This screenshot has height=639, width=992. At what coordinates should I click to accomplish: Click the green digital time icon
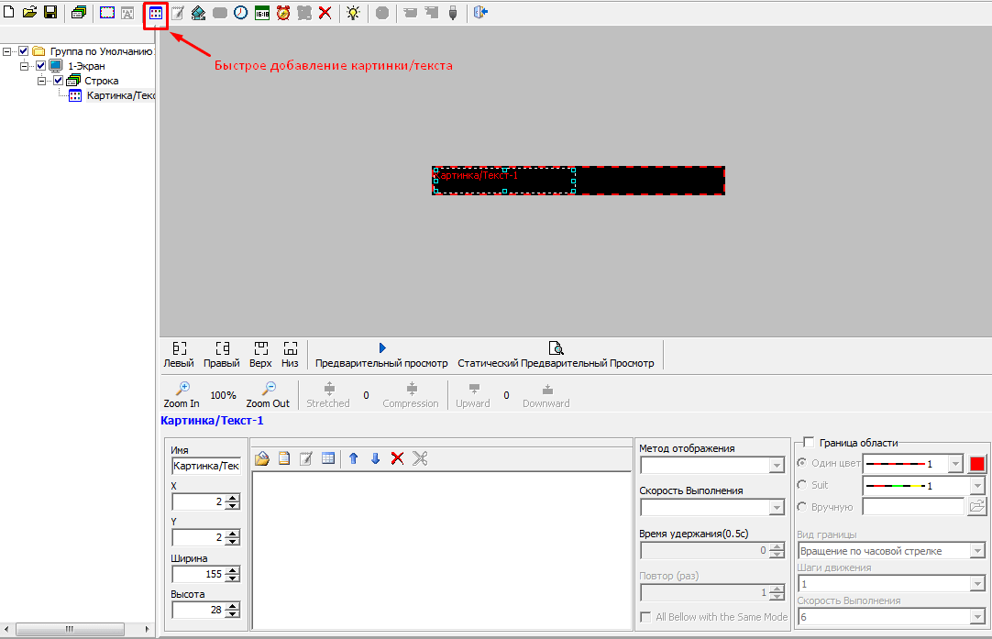click(x=262, y=13)
